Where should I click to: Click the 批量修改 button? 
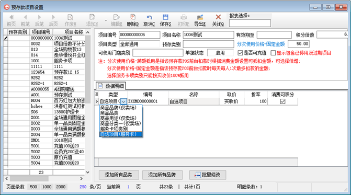pos(208,175)
